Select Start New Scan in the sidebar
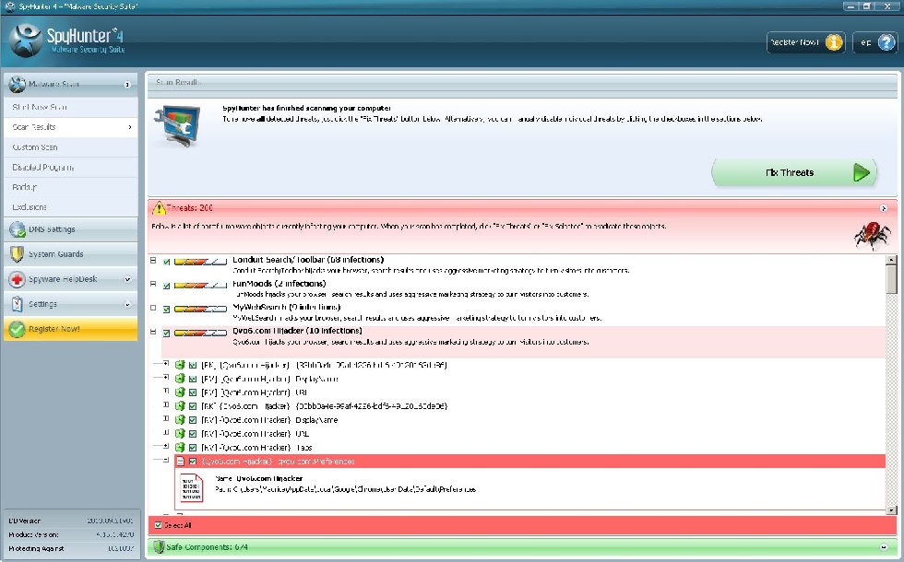 (x=71, y=107)
